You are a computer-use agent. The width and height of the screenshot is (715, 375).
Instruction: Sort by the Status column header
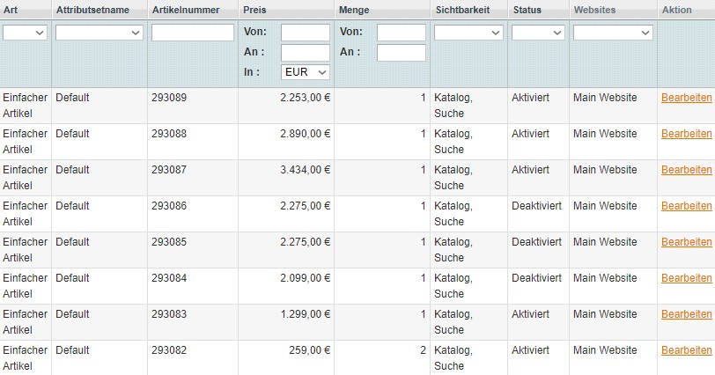coord(527,10)
